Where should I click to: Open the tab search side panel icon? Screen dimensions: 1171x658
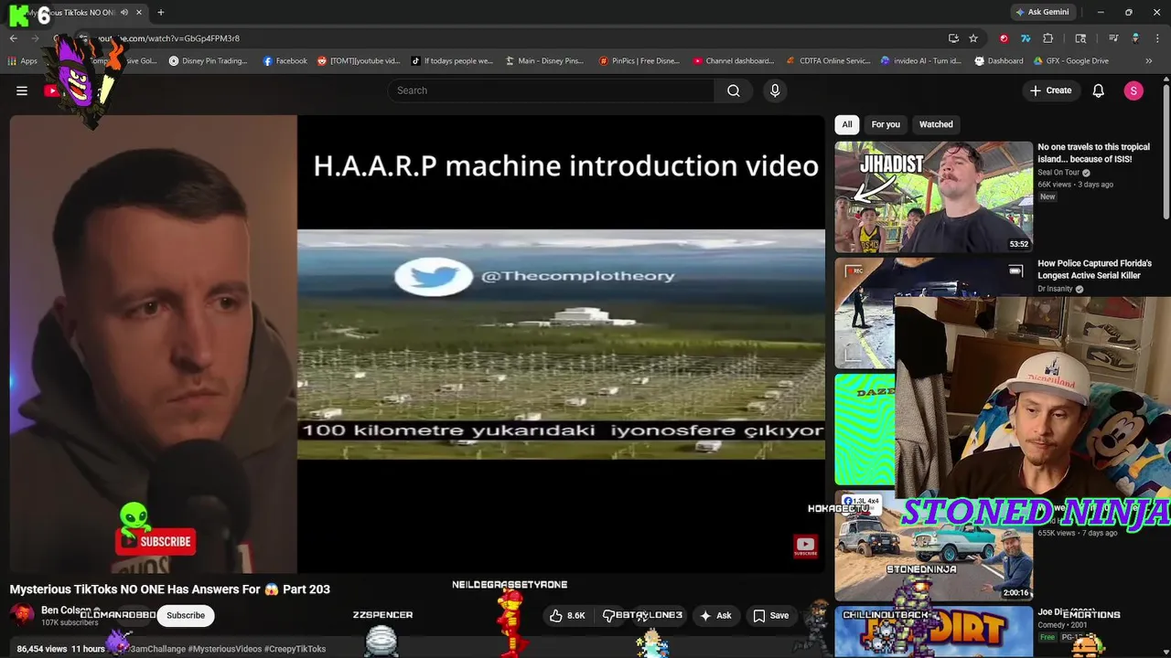tap(1080, 38)
